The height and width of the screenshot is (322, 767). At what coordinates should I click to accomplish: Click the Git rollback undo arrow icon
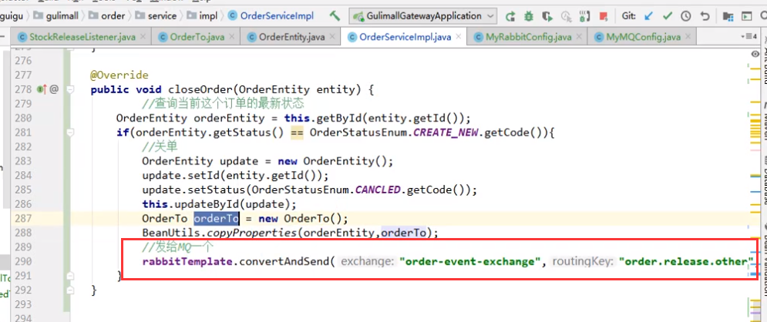point(704,15)
